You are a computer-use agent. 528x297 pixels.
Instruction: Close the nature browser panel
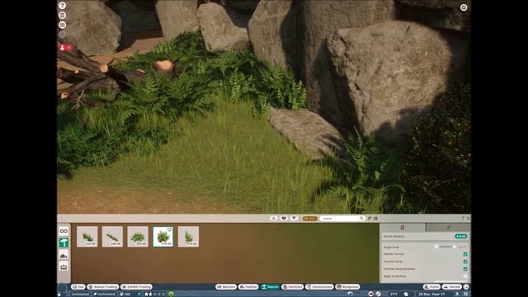pos(468,219)
